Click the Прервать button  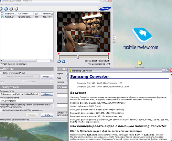[32, 115]
